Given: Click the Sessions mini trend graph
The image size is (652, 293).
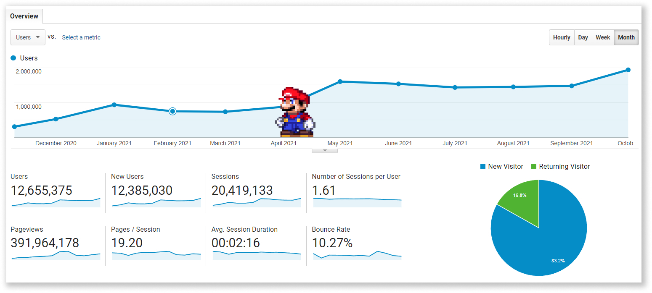Looking at the screenshot, I should click(256, 204).
